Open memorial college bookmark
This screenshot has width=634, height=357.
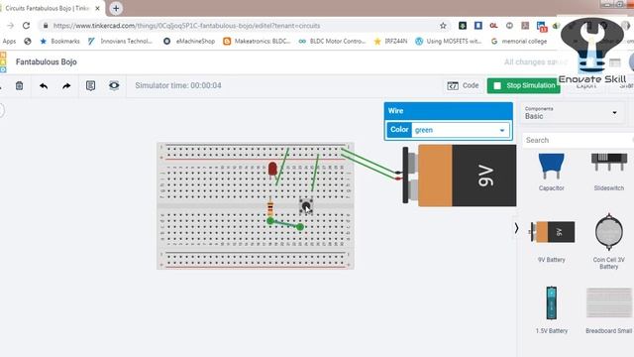pyautogui.click(x=519, y=42)
